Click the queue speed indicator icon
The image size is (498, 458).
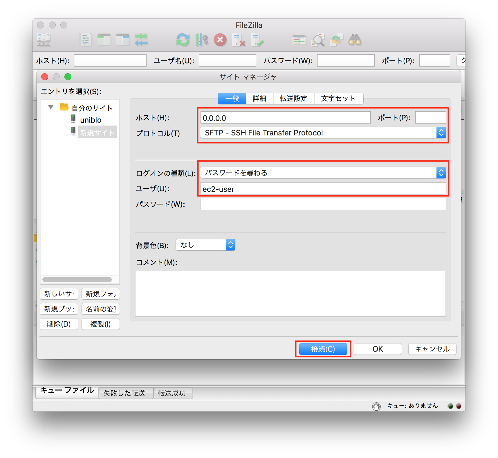[376, 406]
